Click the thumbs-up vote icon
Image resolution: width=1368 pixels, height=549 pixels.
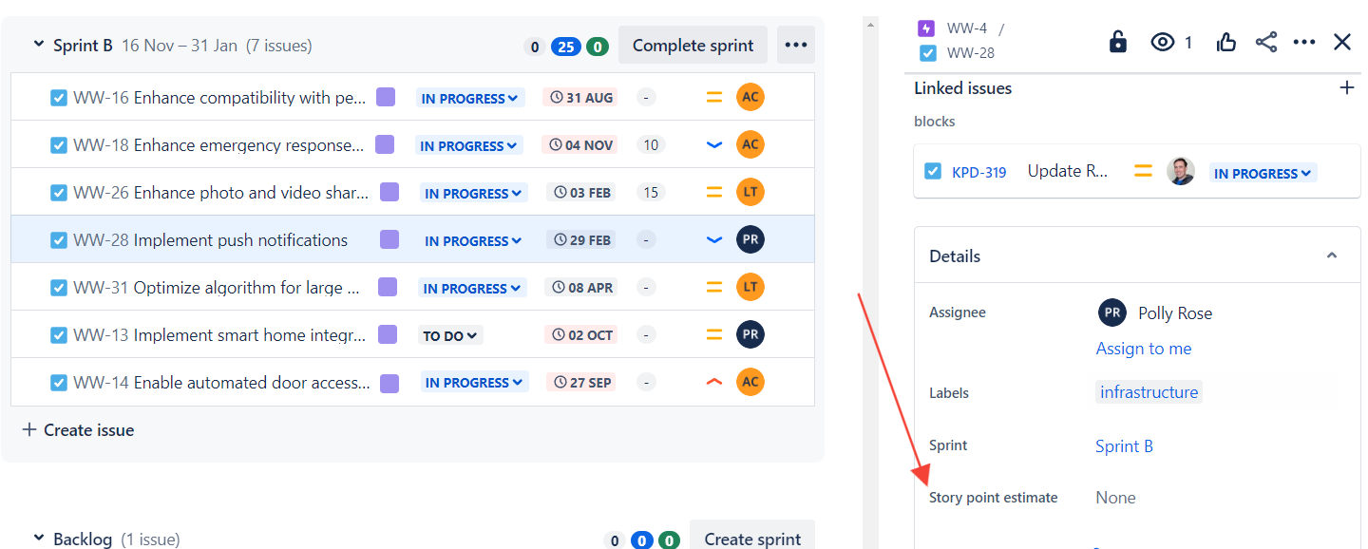(1225, 42)
